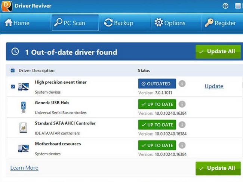Minimize the Driver Reviver window

point(238,6)
